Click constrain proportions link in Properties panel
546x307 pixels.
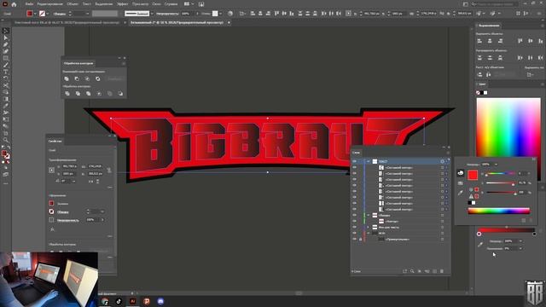point(109,171)
